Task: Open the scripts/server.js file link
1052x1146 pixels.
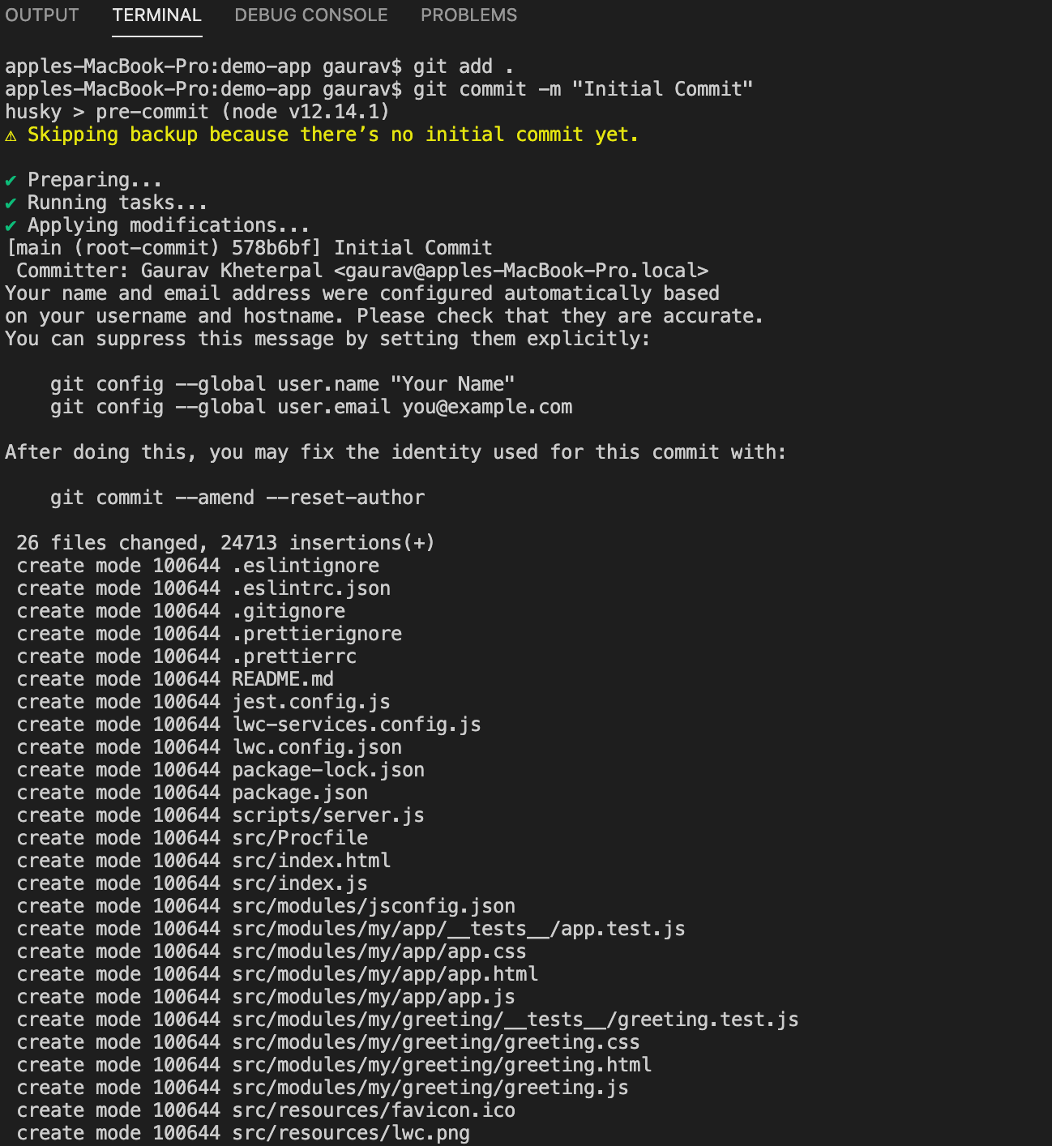Action: pos(327,815)
